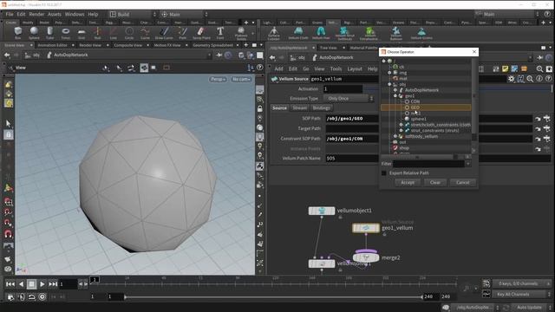Viewport: 555px width, 312px height.
Task: Select the Torus shelf tool
Action: pyautogui.click(x=66, y=33)
